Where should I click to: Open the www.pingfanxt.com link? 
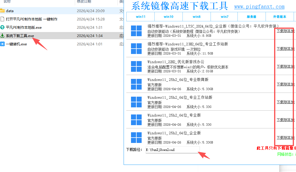tap(259, 7)
